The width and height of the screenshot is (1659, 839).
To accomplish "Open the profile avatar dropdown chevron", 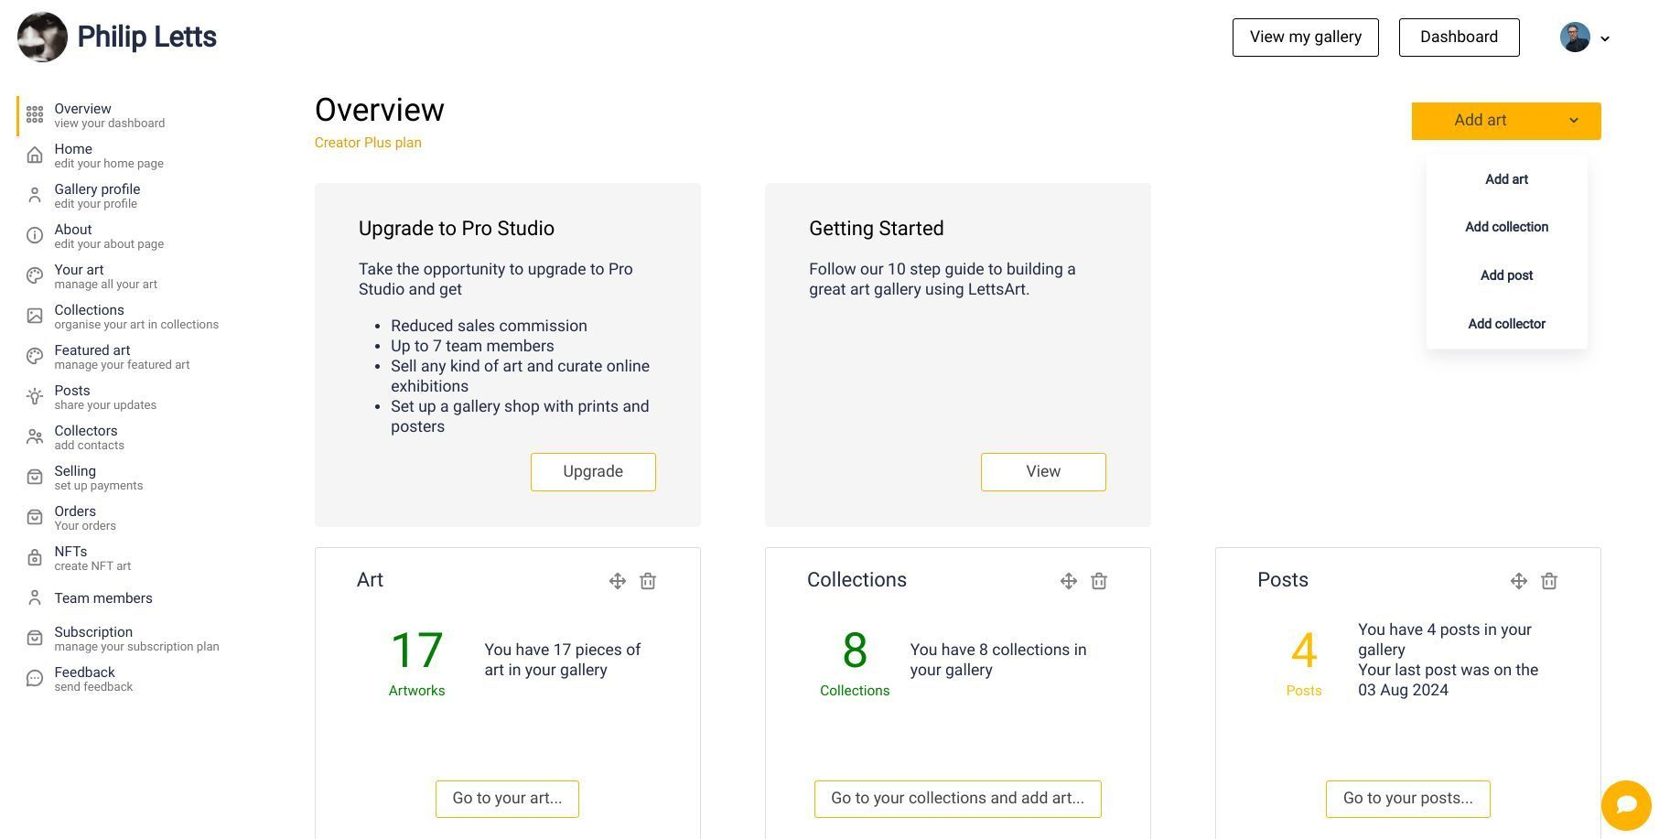I will (1606, 38).
